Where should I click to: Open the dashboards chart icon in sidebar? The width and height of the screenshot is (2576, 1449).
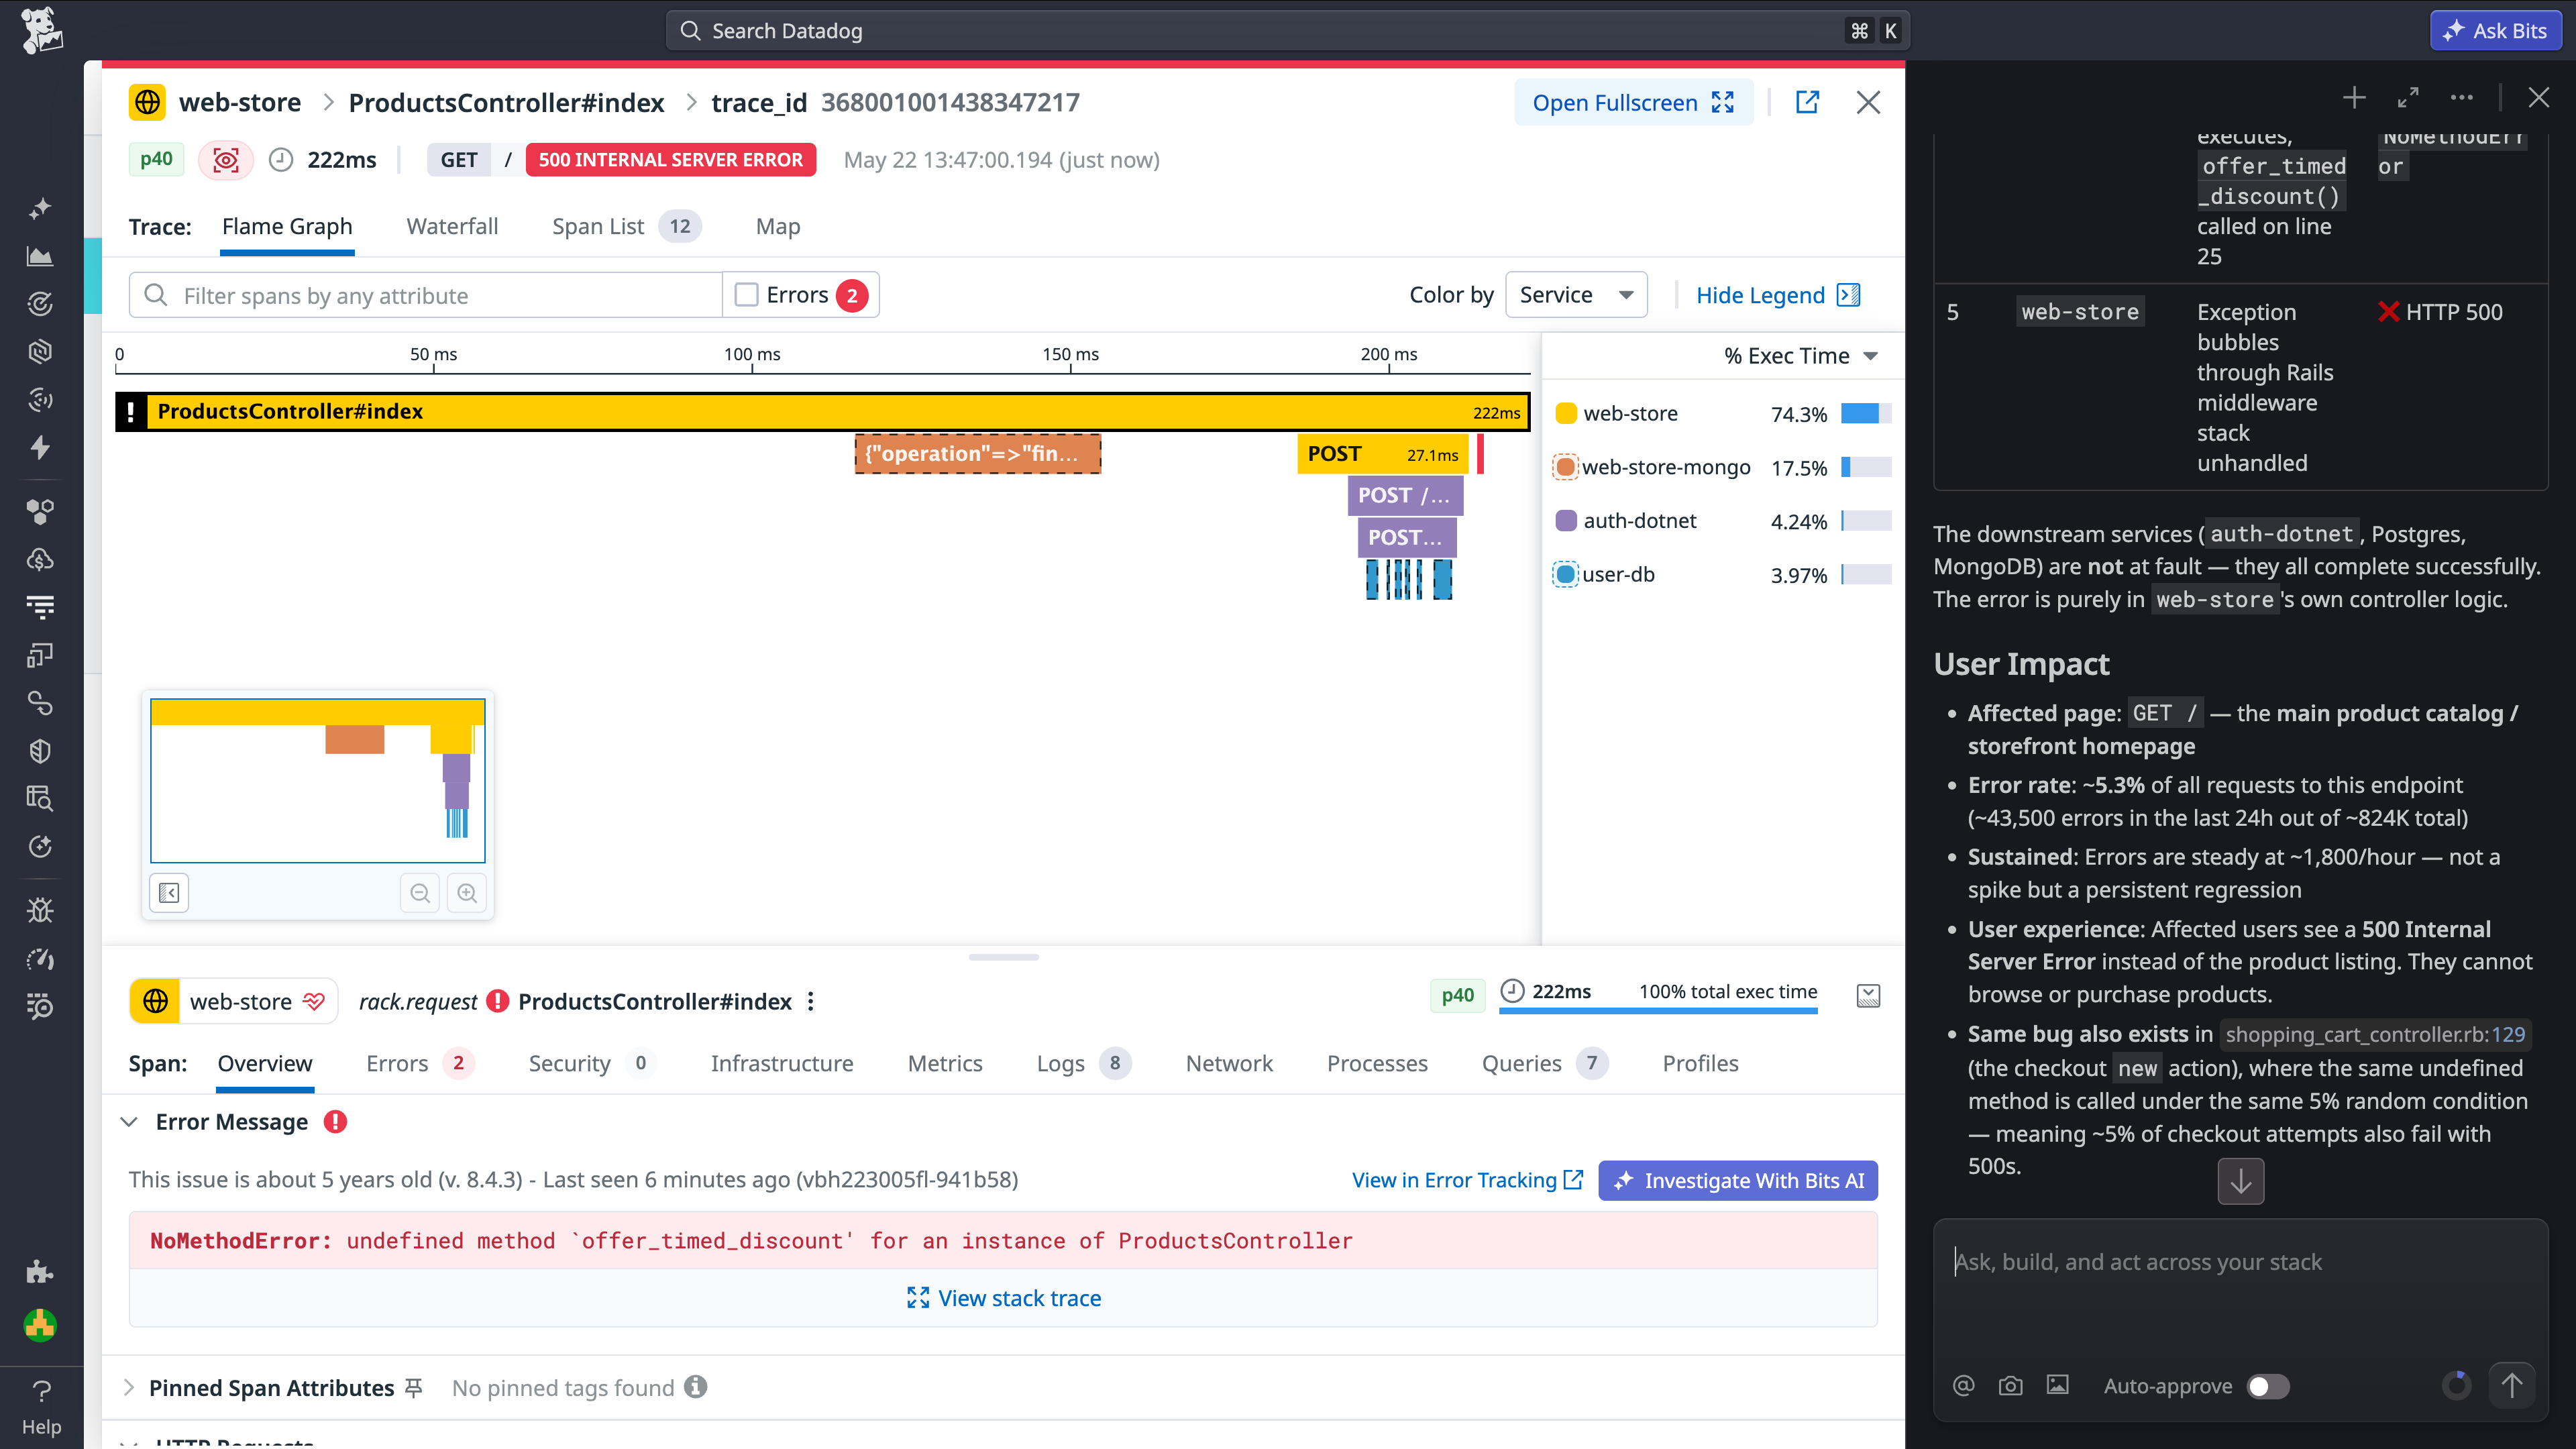click(40, 256)
